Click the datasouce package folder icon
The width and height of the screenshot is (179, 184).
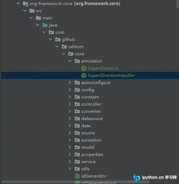point(77,119)
